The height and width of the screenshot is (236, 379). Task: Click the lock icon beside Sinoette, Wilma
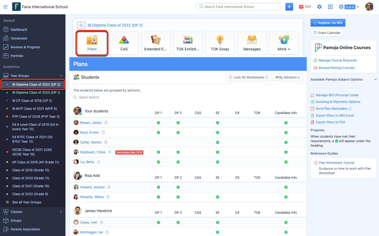click(108, 197)
